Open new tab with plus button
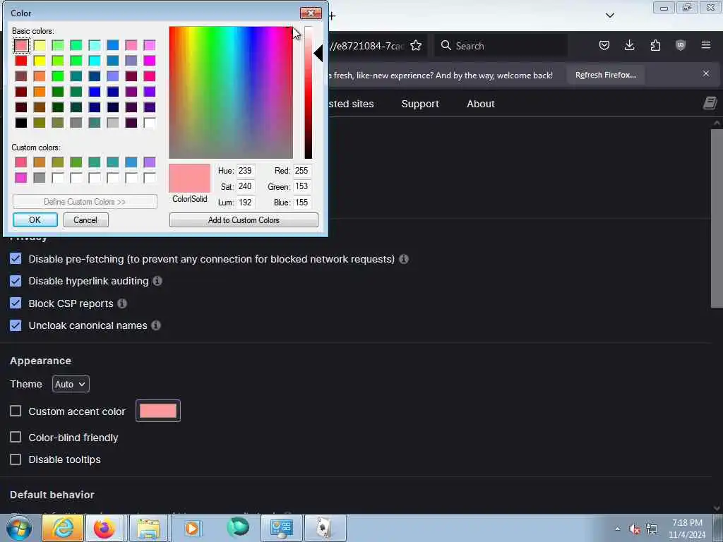Screen dimensions: 723x542 (332, 16)
